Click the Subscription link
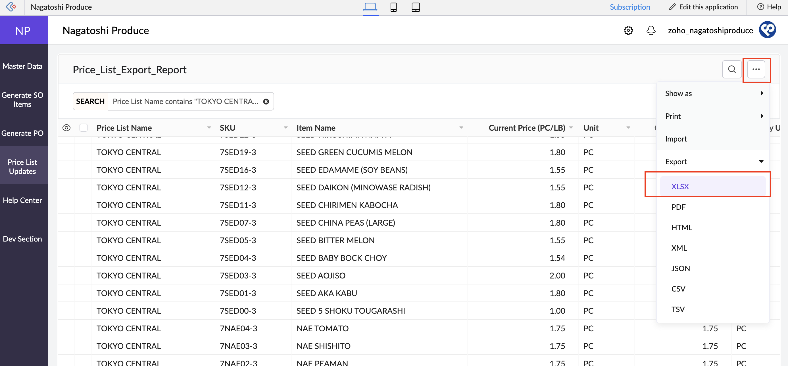The image size is (788, 366). [x=629, y=7]
